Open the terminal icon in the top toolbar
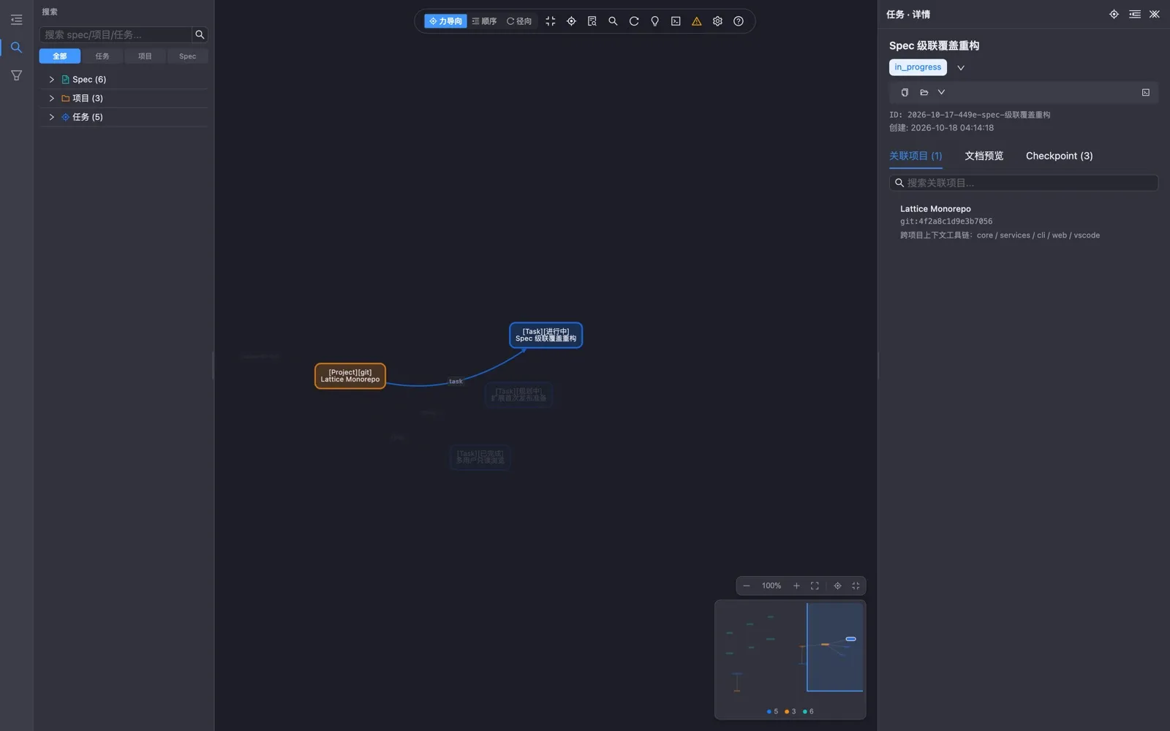This screenshot has width=1170, height=731. point(676,21)
